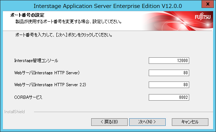Click the Webサーバ(Interstage HTTP Server 2.2) label
216x132 pixels.
click(50, 85)
